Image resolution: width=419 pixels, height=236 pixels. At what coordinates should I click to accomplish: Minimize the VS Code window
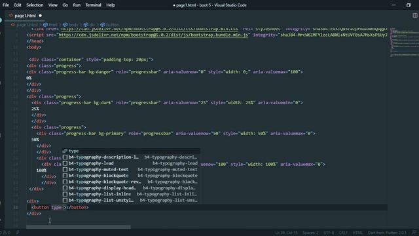coord(393,5)
